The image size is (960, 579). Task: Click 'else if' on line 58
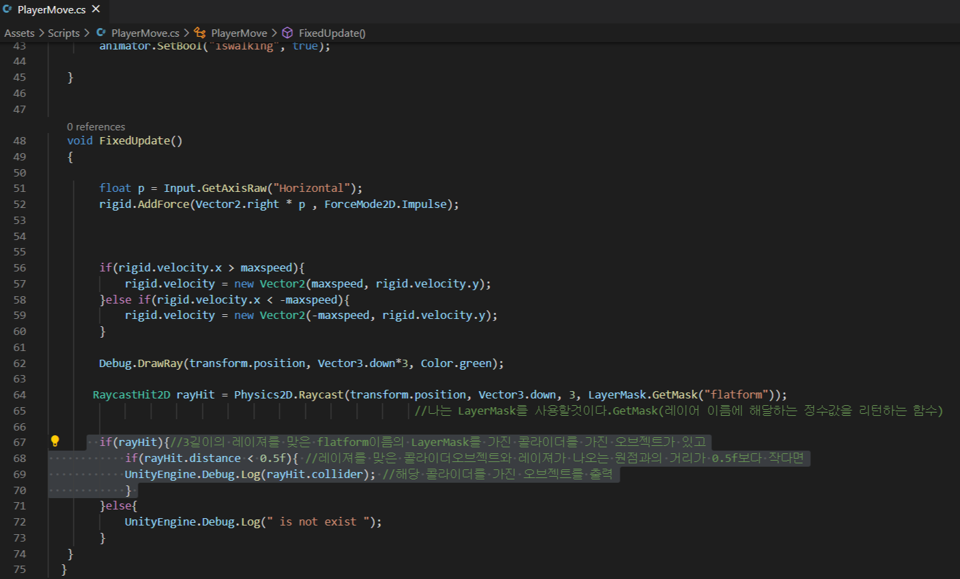[128, 300]
